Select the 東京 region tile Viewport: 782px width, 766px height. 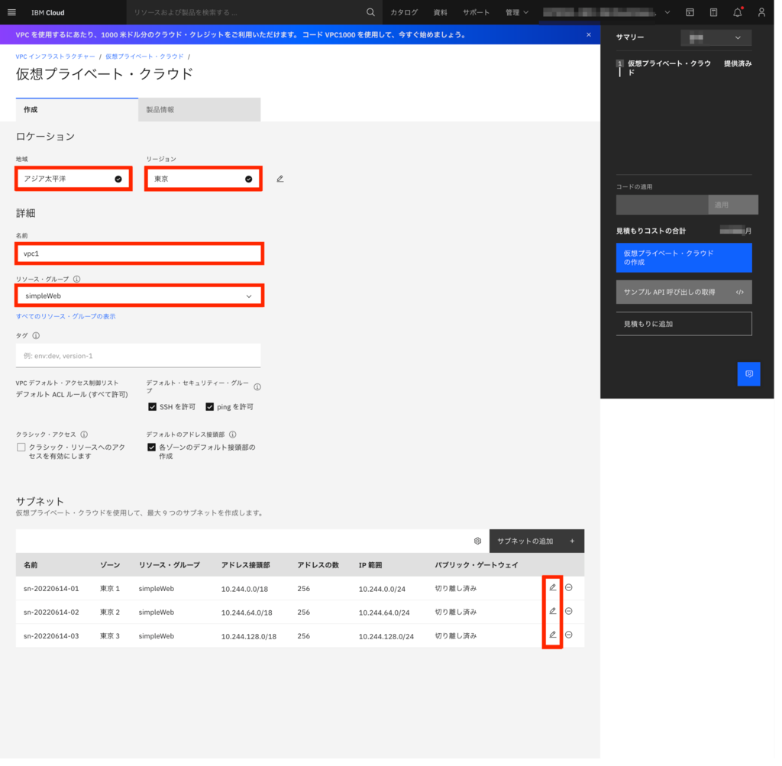coord(205,180)
